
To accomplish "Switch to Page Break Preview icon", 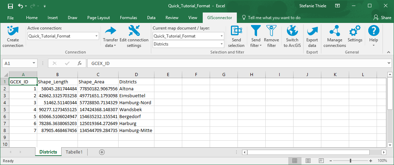I will 321,160.
